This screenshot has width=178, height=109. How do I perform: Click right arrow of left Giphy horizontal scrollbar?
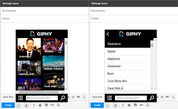click(x=63, y=92)
